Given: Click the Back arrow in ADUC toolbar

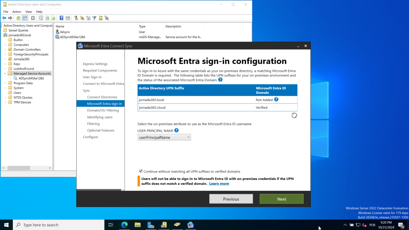Looking at the screenshot, I should pos(4,18).
